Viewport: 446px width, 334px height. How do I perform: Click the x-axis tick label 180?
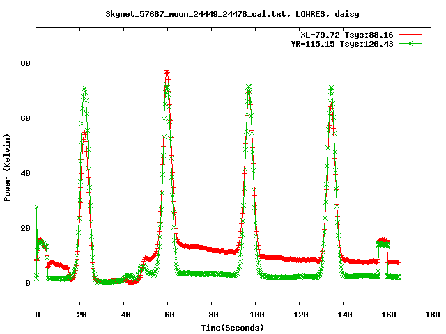[432, 315]
